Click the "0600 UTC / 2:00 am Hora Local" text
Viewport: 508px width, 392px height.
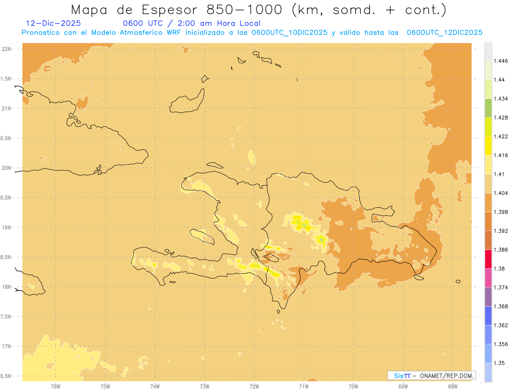[x=192, y=24]
